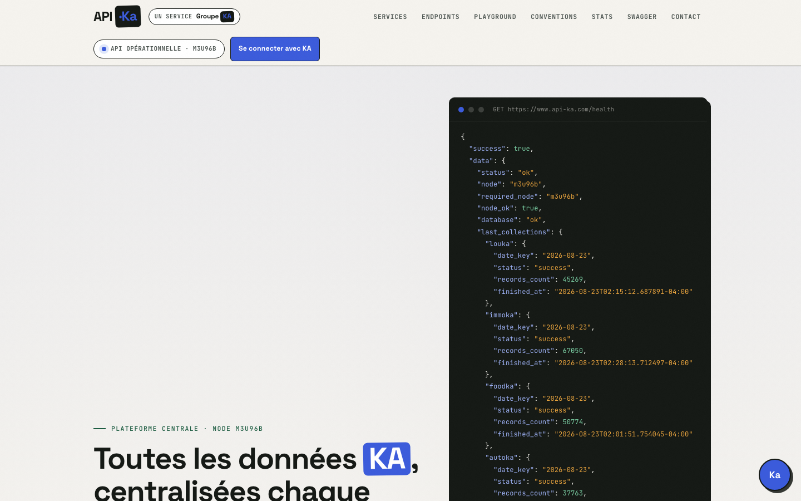Click the GET health URL text
The height and width of the screenshot is (501, 801).
(x=553, y=110)
